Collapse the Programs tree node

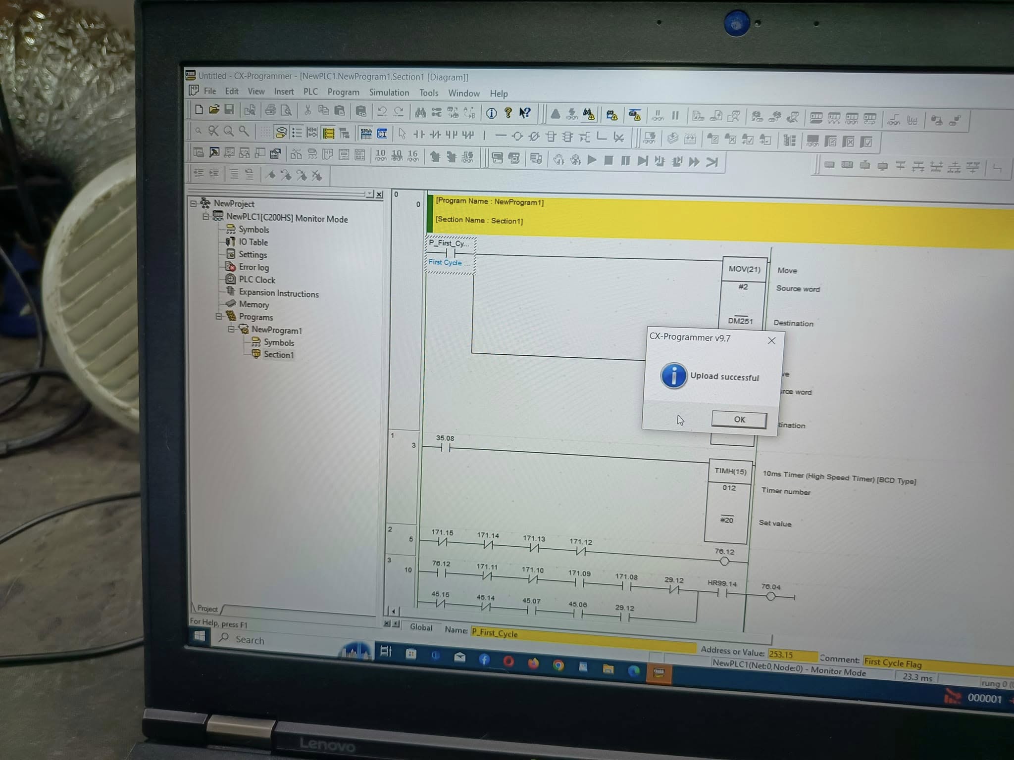click(x=218, y=316)
